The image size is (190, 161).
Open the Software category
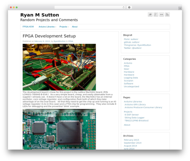(x=128, y=83)
